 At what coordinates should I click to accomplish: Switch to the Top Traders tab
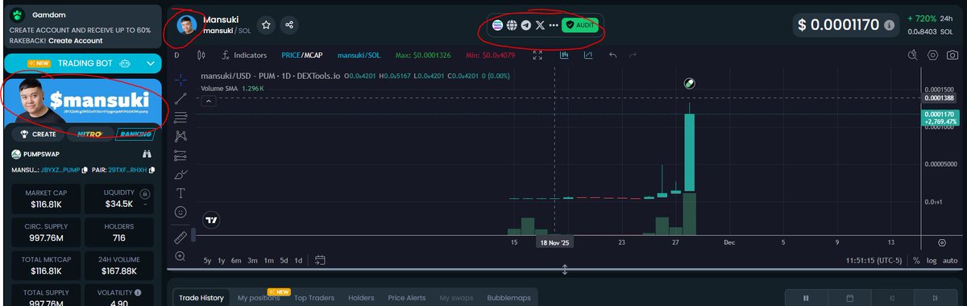pos(314,298)
